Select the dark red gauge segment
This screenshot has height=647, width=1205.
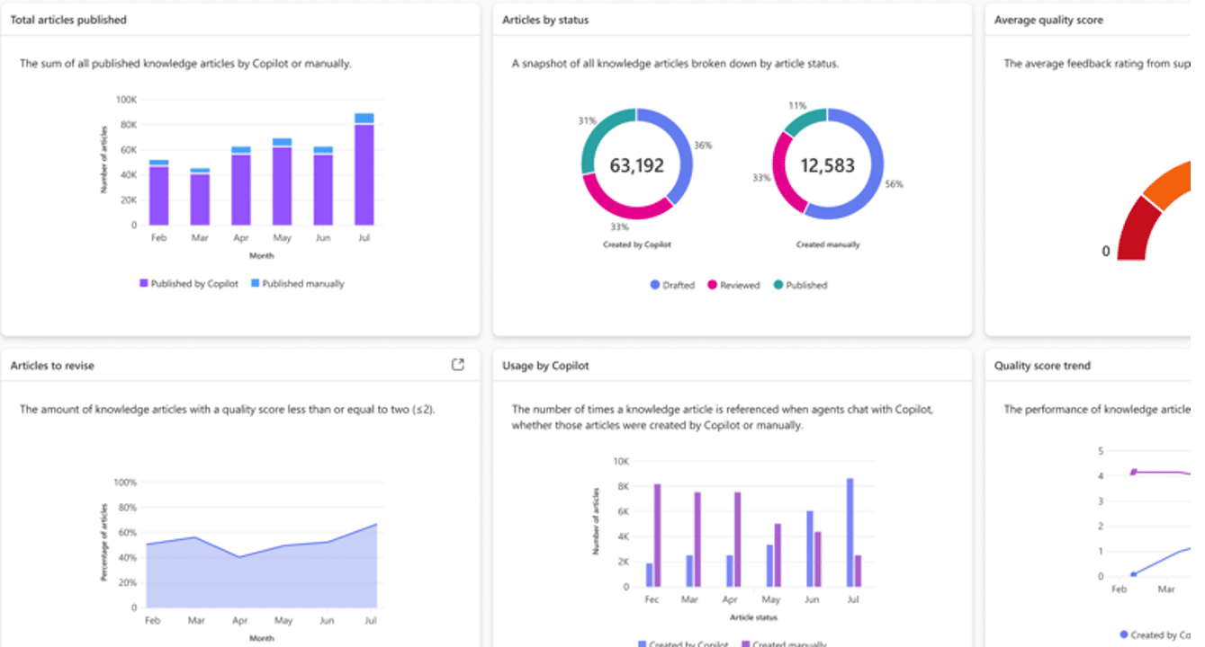pyautogui.click(x=1138, y=229)
